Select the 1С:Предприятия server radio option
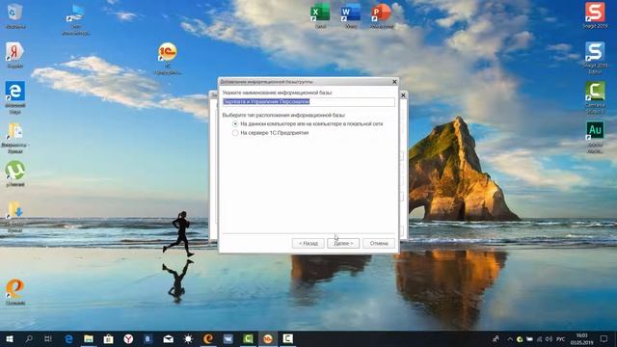 (x=235, y=133)
